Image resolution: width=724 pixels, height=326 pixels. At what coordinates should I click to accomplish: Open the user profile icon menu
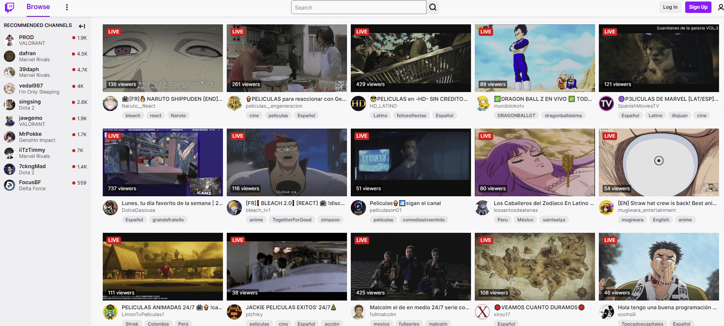[720, 7]
